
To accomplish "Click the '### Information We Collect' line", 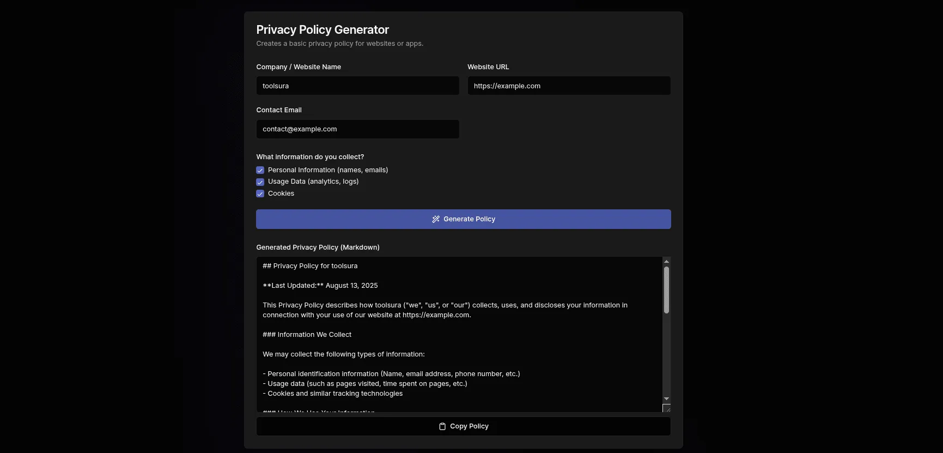I will pyautogui.click(x=307, y=335).
